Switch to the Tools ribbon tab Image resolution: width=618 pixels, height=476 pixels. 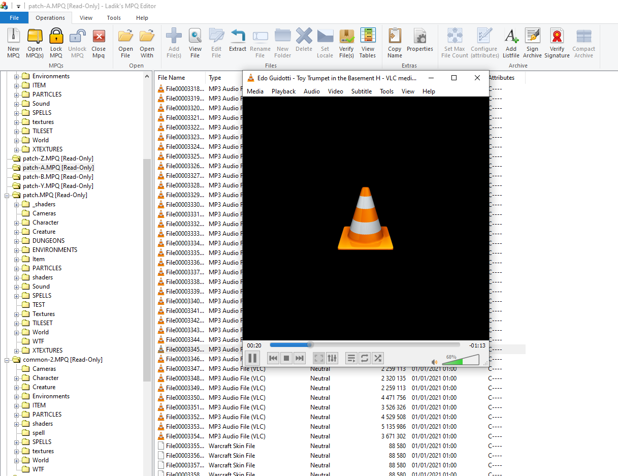(x=114, y=18)
